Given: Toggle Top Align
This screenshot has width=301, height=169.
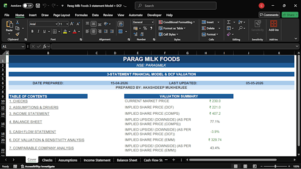Looking at the screenshot, I should (x=87, y=24).
